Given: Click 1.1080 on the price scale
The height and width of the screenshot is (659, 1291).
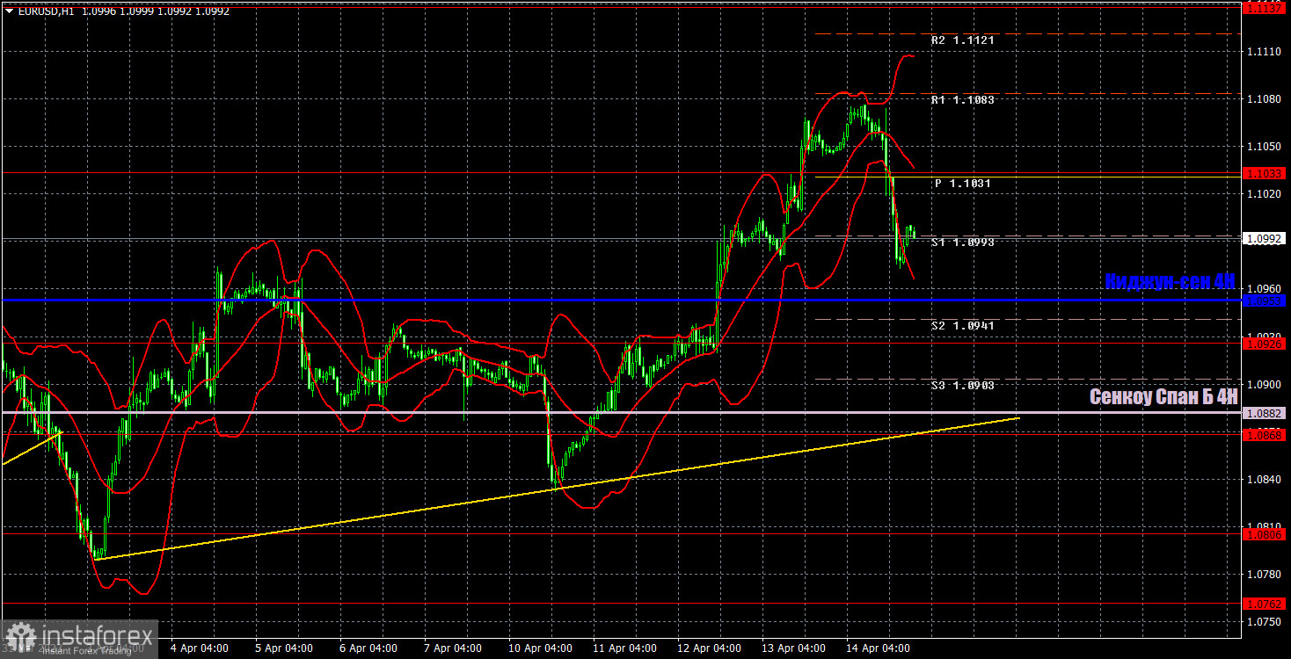Looking at the screenshot, I should pos(1264,99).
